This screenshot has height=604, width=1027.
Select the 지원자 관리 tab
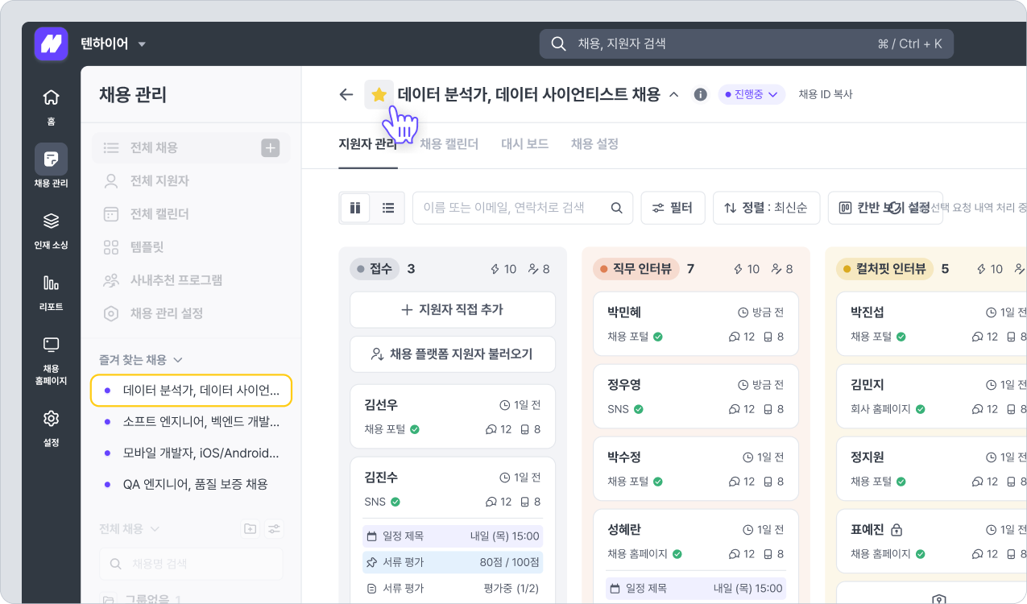(368, 144)
